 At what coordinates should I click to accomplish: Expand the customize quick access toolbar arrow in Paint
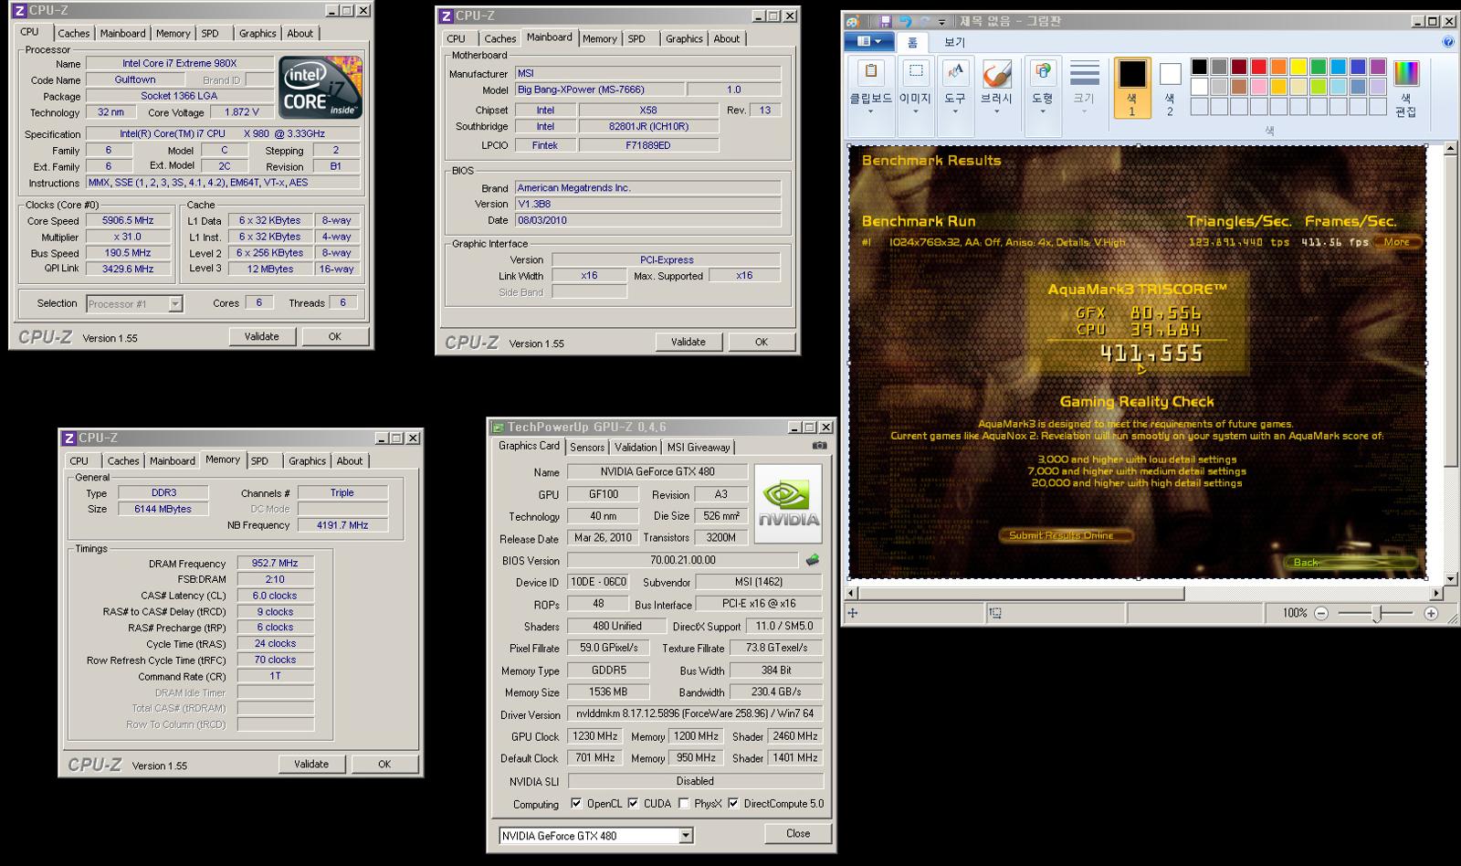point(942,22)
